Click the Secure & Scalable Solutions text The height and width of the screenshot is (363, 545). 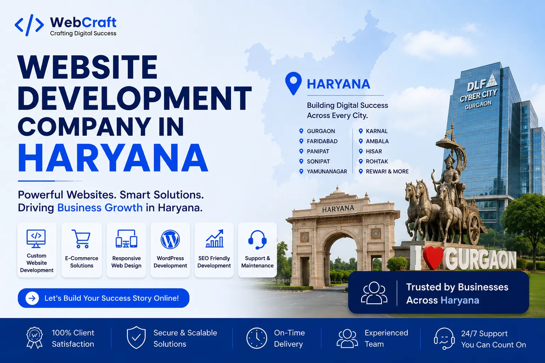tap(185, 338)
